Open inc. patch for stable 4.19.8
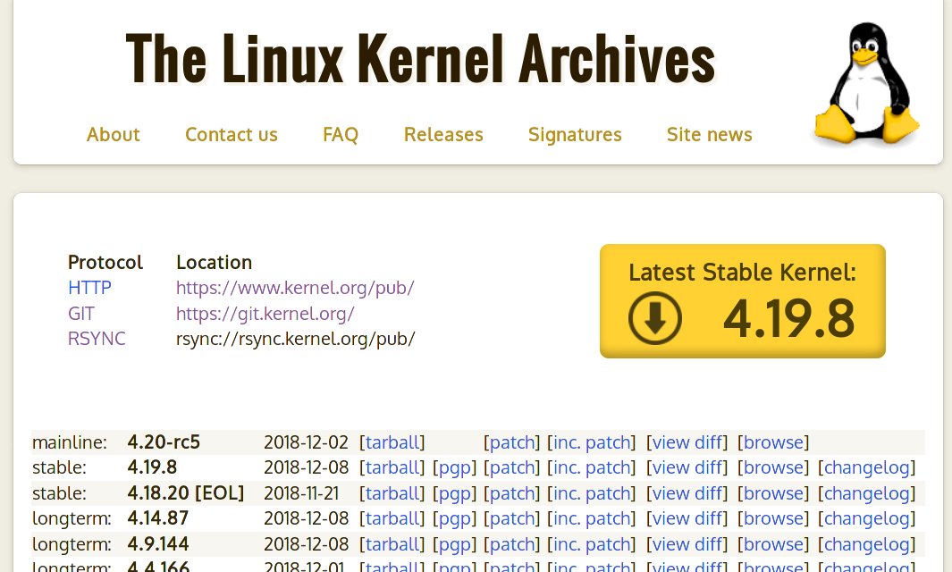Screen dimensions: 952x572 click(x=592, y=468)
